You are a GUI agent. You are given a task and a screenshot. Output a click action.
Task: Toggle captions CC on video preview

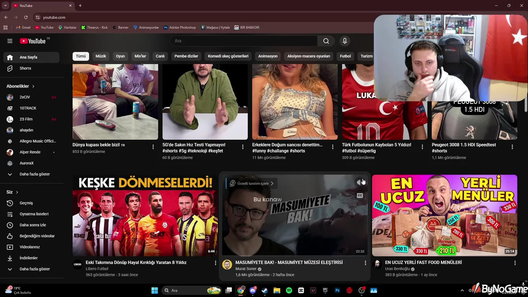tap(360, 196)
